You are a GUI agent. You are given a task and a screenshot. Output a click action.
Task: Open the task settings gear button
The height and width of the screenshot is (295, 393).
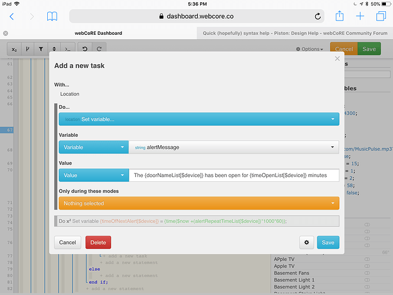click(x=306, y=242)
